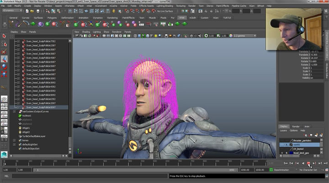This screenshot has width=329, height=183.
Task: Click the Save Scene disk icon
Action: point(38,11)
